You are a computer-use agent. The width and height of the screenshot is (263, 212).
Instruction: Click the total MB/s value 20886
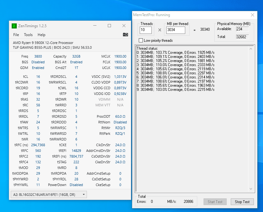tap(188, 202)
